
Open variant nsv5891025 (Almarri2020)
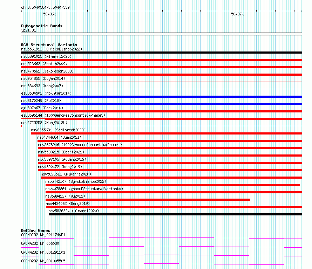pyautogui.click(x=46, y=56)
